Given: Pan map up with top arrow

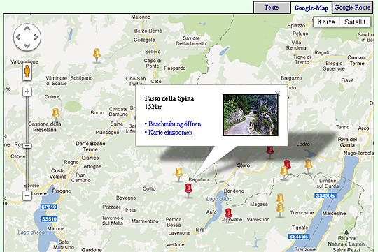Looking at the screenshot, I should click(x=27, y=29).
